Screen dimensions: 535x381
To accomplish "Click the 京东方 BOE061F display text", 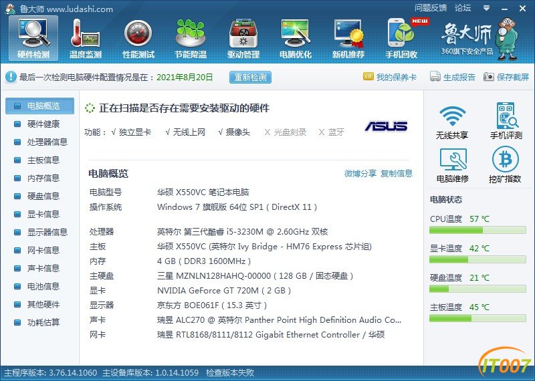I will [x=212, y=305].
